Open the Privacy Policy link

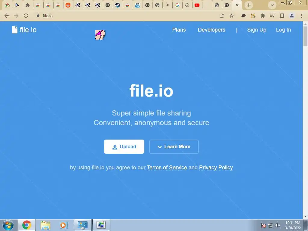tap(216, 168)
